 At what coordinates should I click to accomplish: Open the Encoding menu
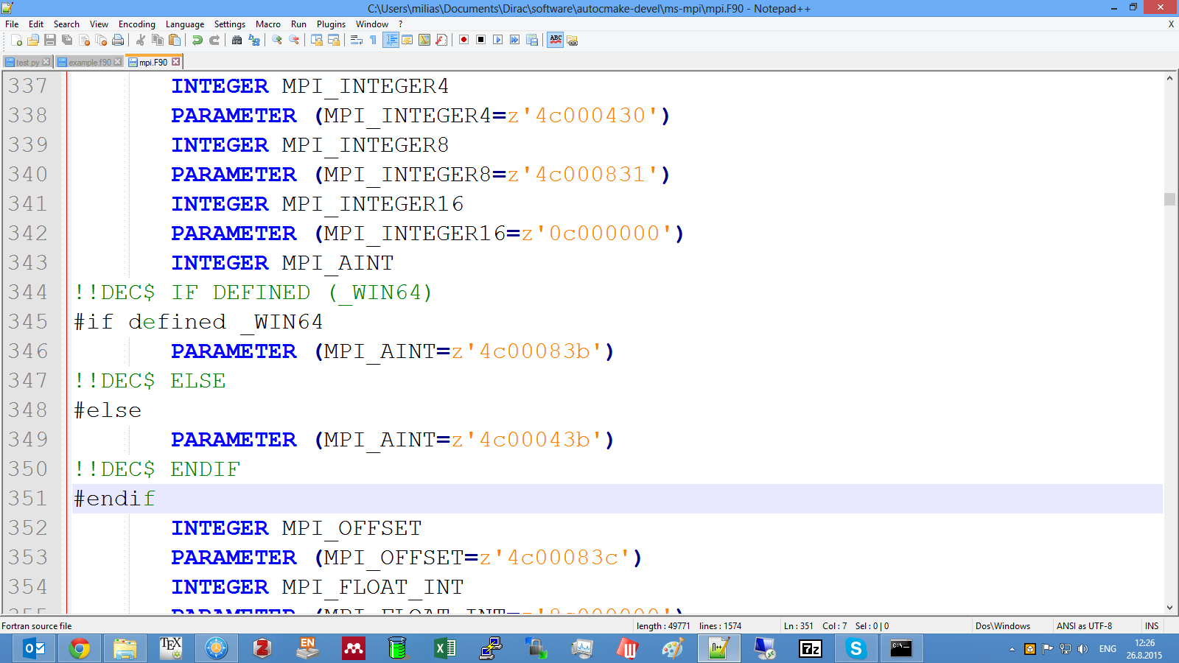(x=137, y=24)
